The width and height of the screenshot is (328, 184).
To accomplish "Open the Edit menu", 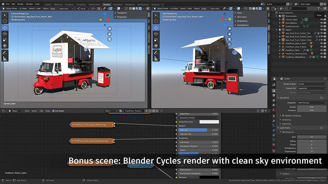I will click(x=13, y=4).
